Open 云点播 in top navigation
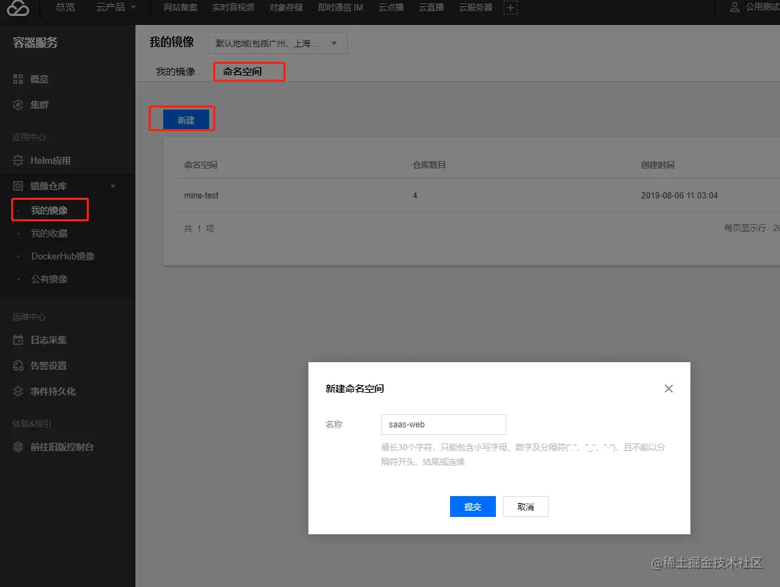The height and width of the screenshot is (587, 780). tap(391, 8)
